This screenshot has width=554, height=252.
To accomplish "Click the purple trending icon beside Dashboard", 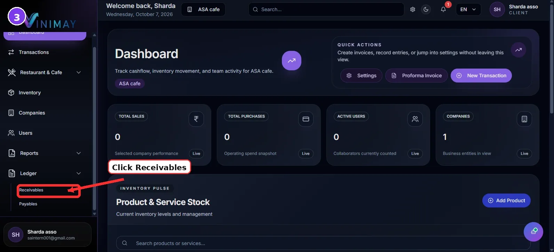I will pyautogui.click(x=292, y=61).
